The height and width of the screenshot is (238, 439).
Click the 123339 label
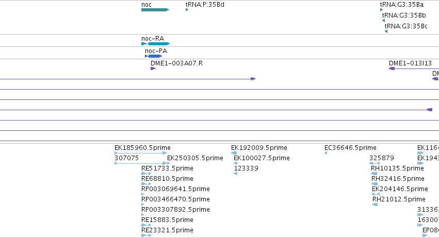click(x=246, y=168)
